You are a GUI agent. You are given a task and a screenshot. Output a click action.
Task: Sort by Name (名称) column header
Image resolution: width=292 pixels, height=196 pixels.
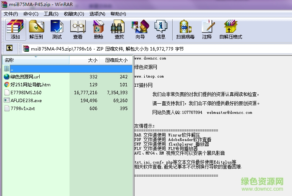(36, 60)
